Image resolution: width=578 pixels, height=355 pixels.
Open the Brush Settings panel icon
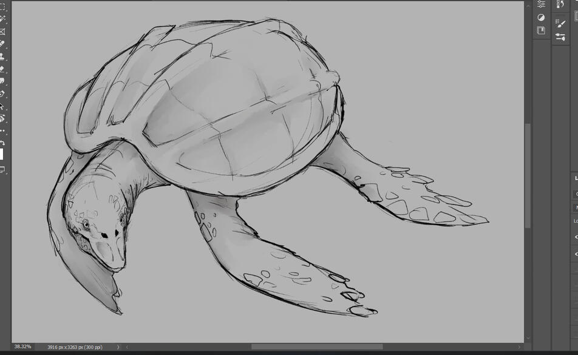[560, 37]
